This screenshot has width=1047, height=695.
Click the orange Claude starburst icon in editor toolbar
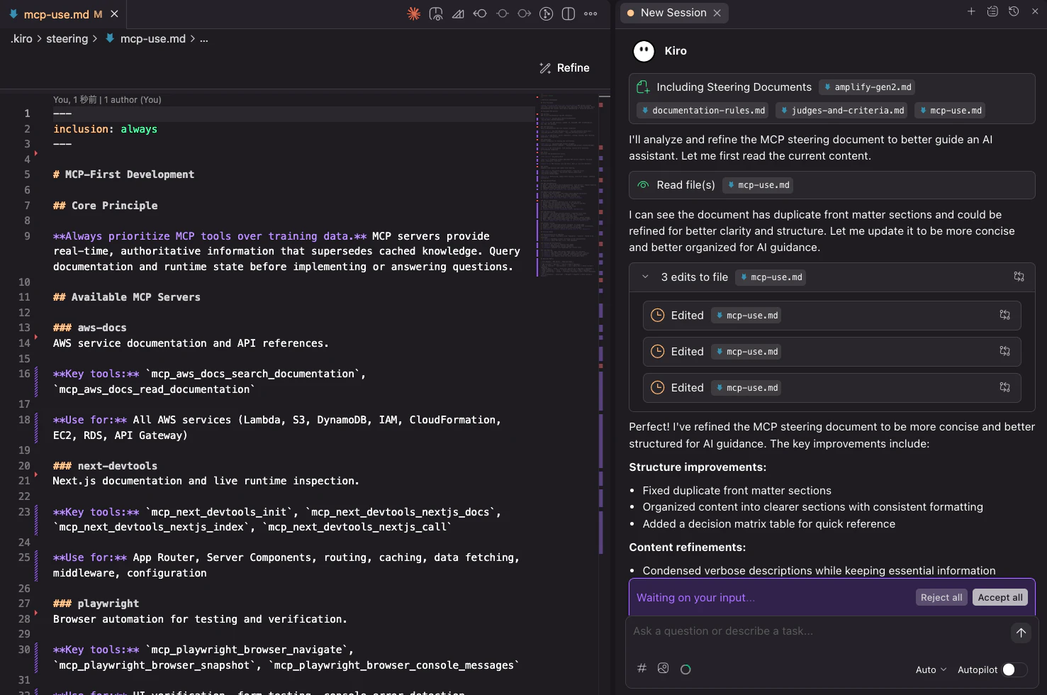414,13
